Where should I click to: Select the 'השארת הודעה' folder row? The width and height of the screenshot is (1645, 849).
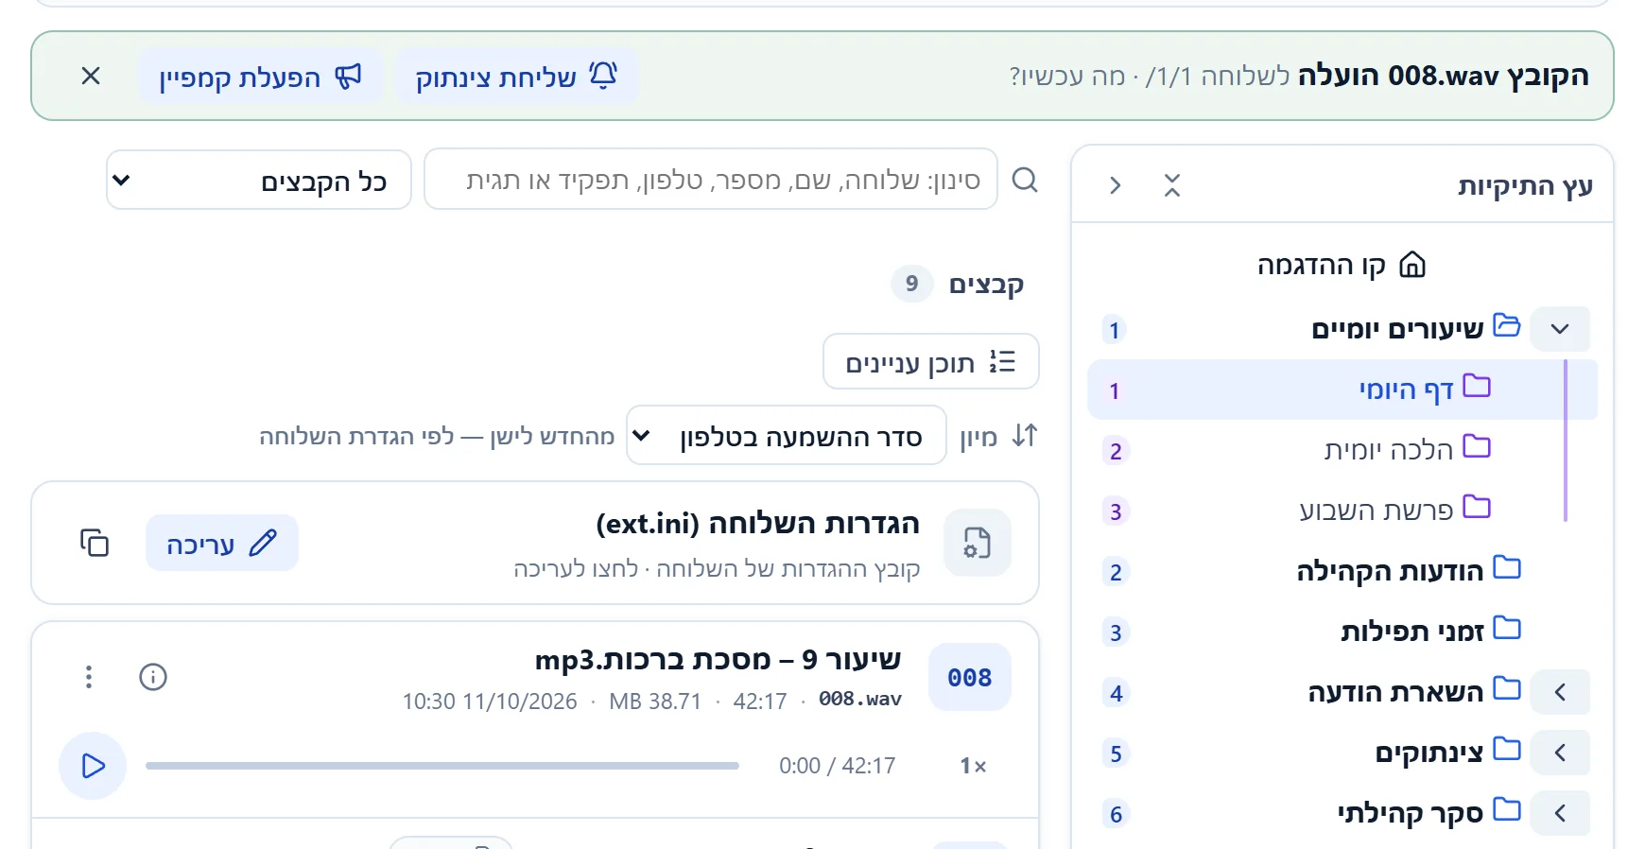coord(1414,692)
